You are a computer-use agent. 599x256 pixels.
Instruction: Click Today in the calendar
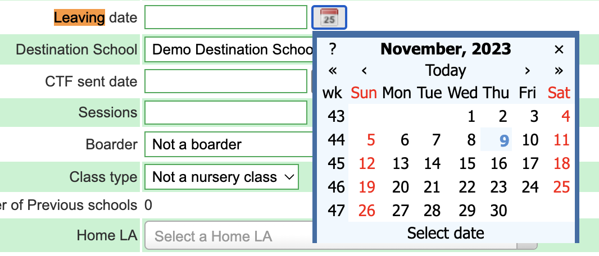click(x=446, y=71)
